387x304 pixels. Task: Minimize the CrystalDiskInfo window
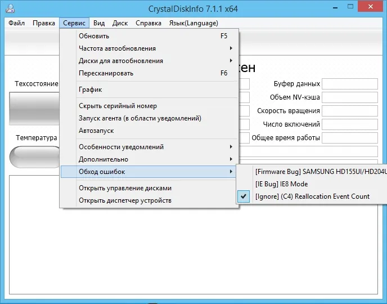(x=335, y=7)
